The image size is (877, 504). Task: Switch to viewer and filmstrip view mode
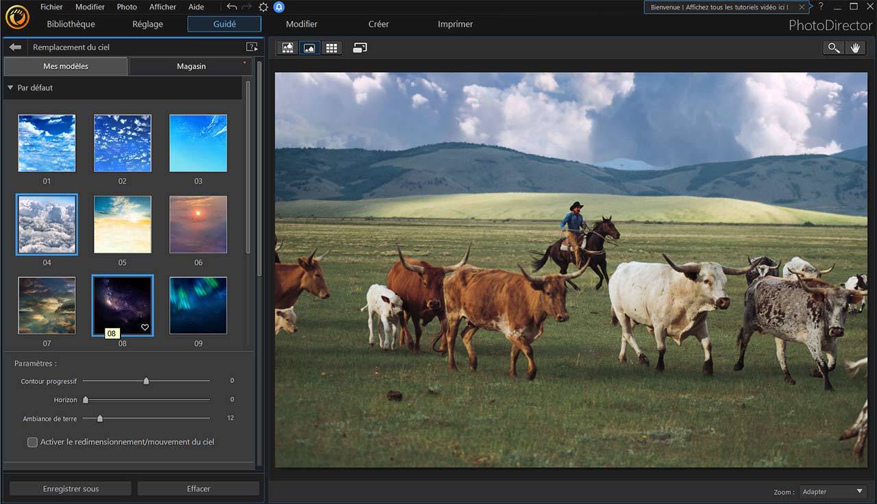pyautogui.click(x=288, y=48)
